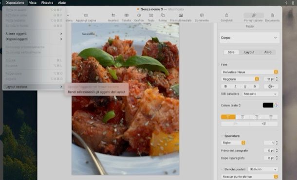The width and height of the screenshot is (297, 180).
Task: Increase paragraph indent icon
Action: coord(264,124)
